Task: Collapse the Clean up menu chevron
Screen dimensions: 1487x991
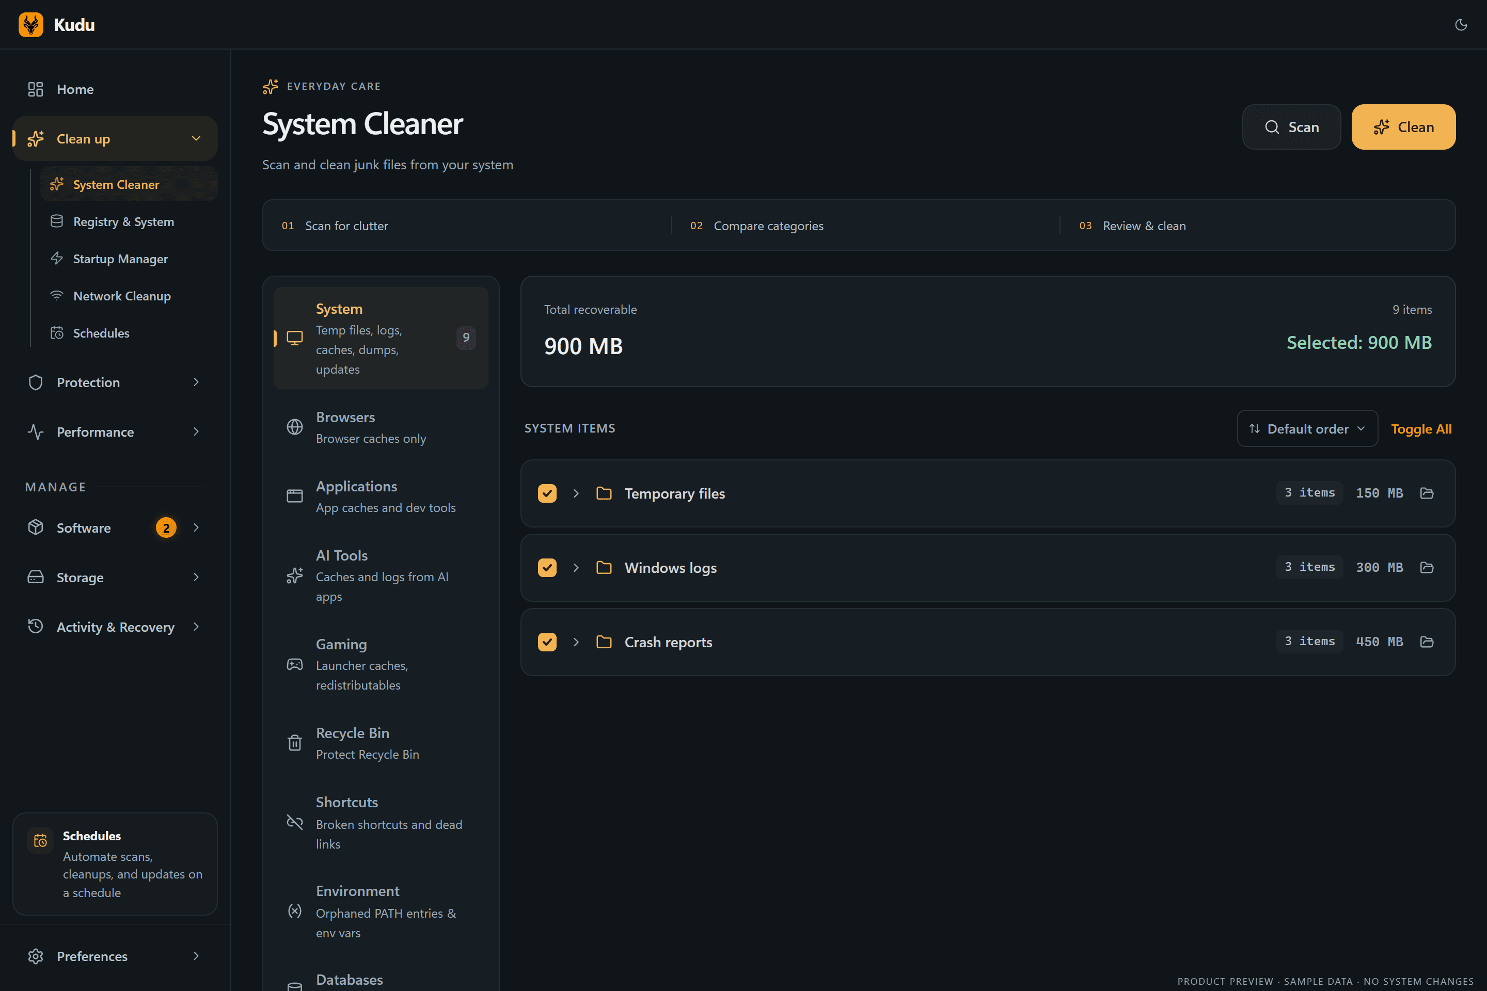Action: tap(196, 138)
